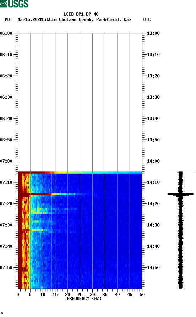Click the '06:00' PDT time label
The width and height of the screenshot is (196, 317).
pyautogui.click(x=6, y=33)
